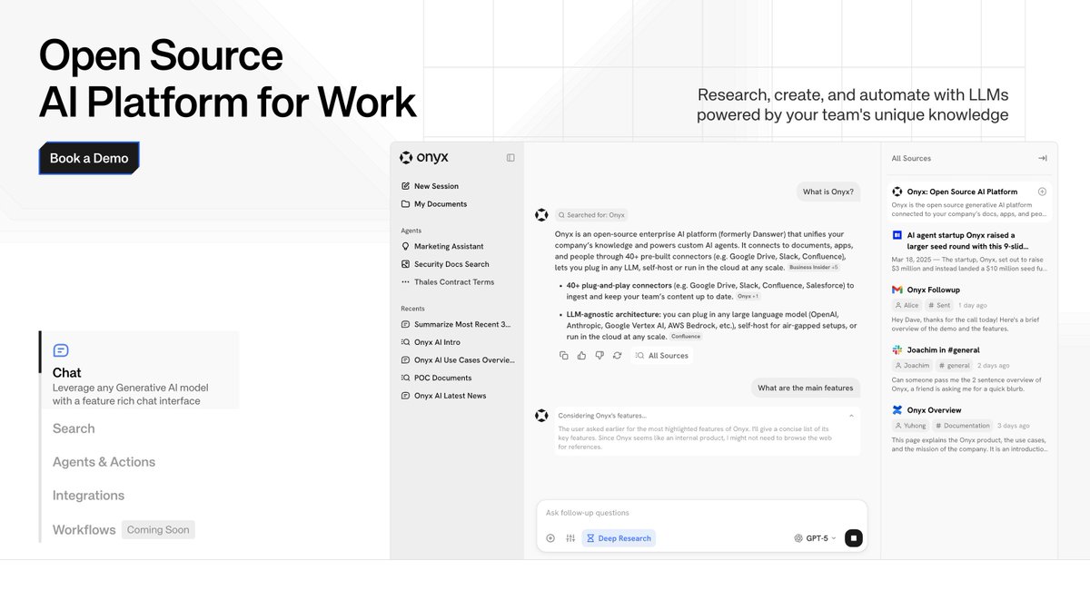Start a New Session

[x=430, y=186]
